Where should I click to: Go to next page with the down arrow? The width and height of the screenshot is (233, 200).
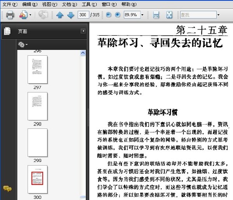tap(71, 15)
